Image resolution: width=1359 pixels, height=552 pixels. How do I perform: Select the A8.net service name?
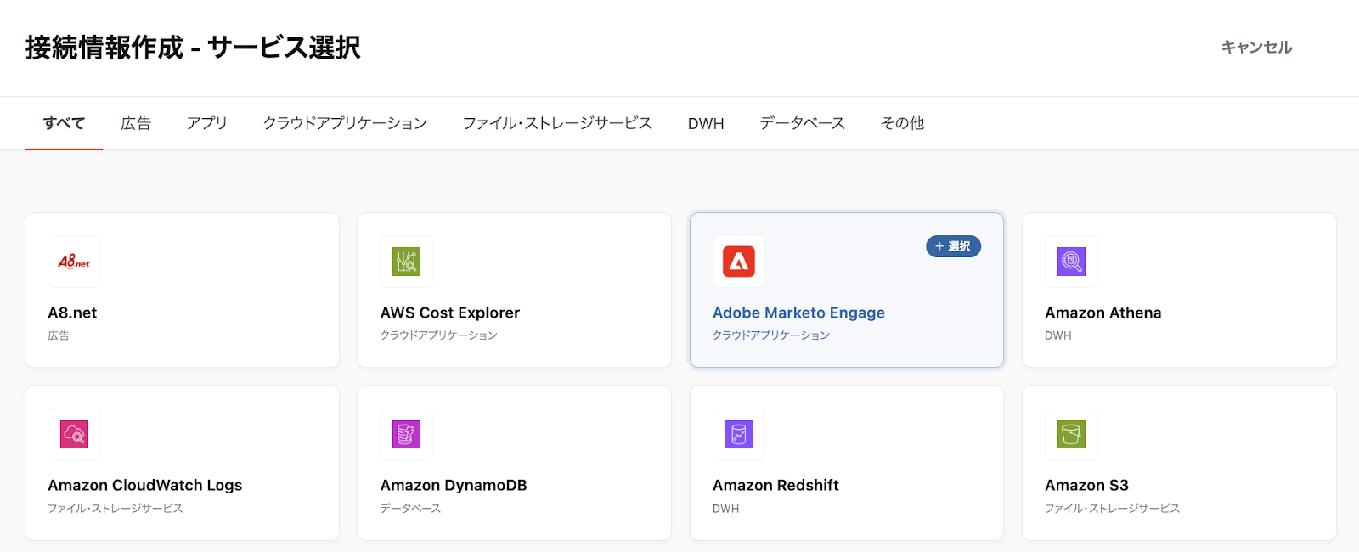[72, 313]
